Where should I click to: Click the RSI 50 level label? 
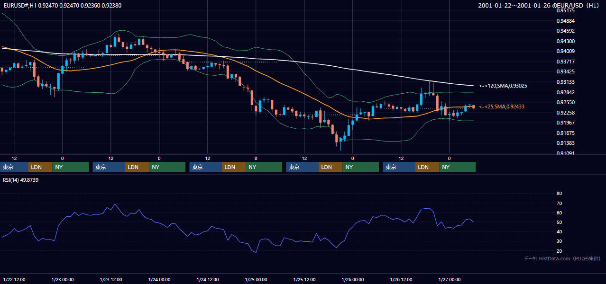559,222
